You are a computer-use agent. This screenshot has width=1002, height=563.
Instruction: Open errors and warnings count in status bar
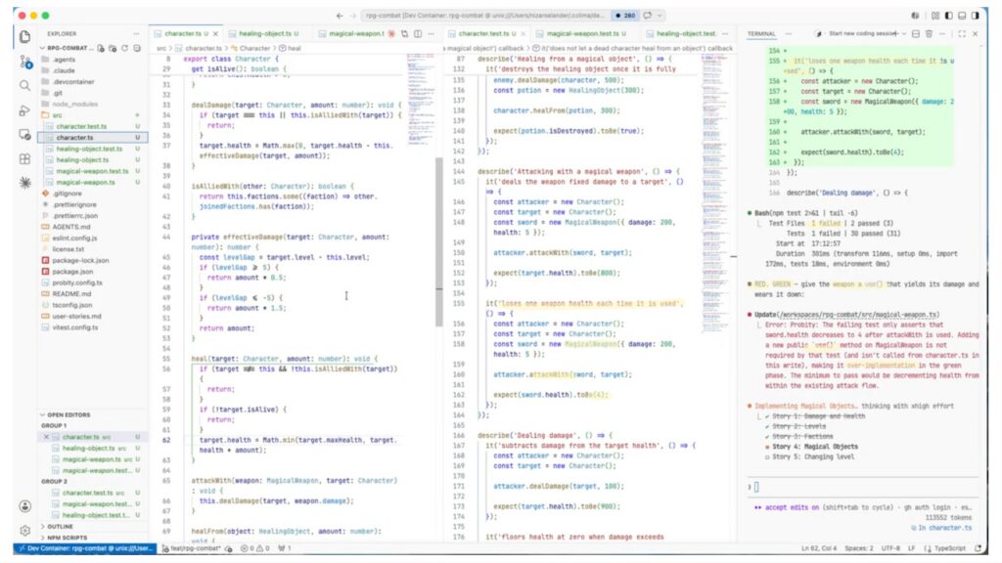tap(255, 548)
